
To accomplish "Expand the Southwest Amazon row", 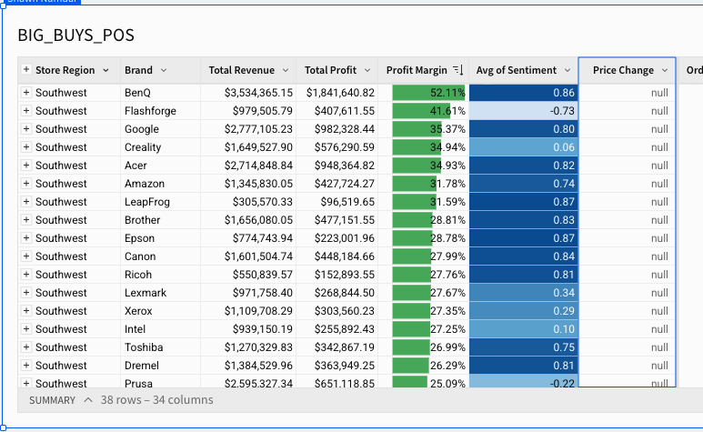I will point(26,184).
